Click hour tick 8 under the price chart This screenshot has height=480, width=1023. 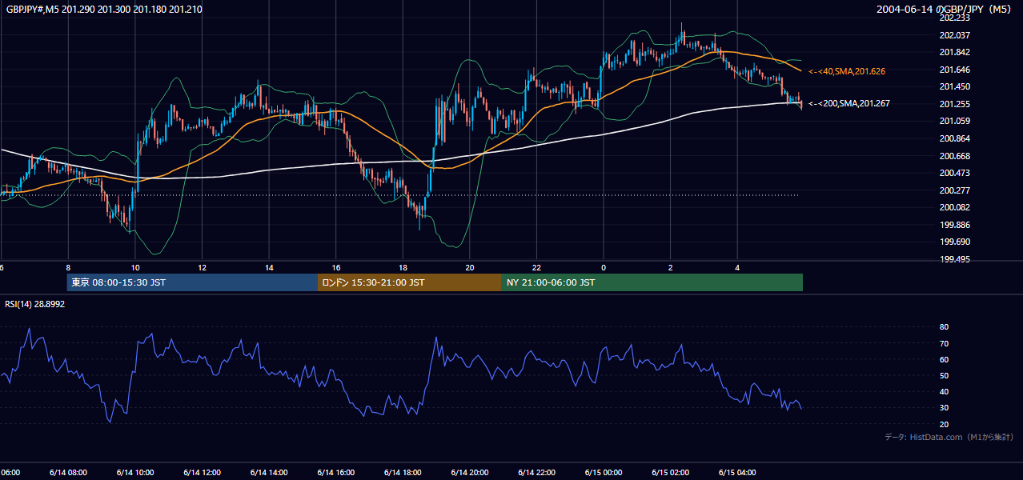click(x=68, y=268)
